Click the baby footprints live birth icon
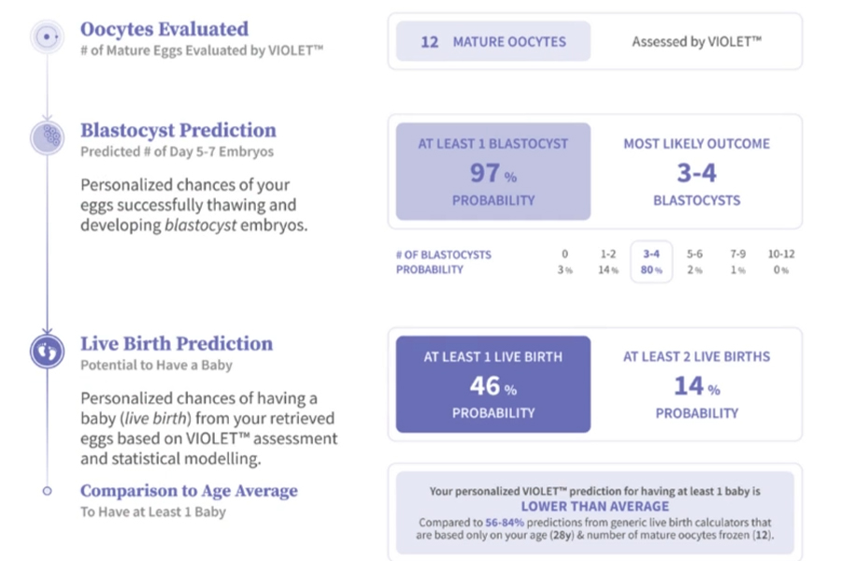The image size is (841, 561). [x=47, y=352]
